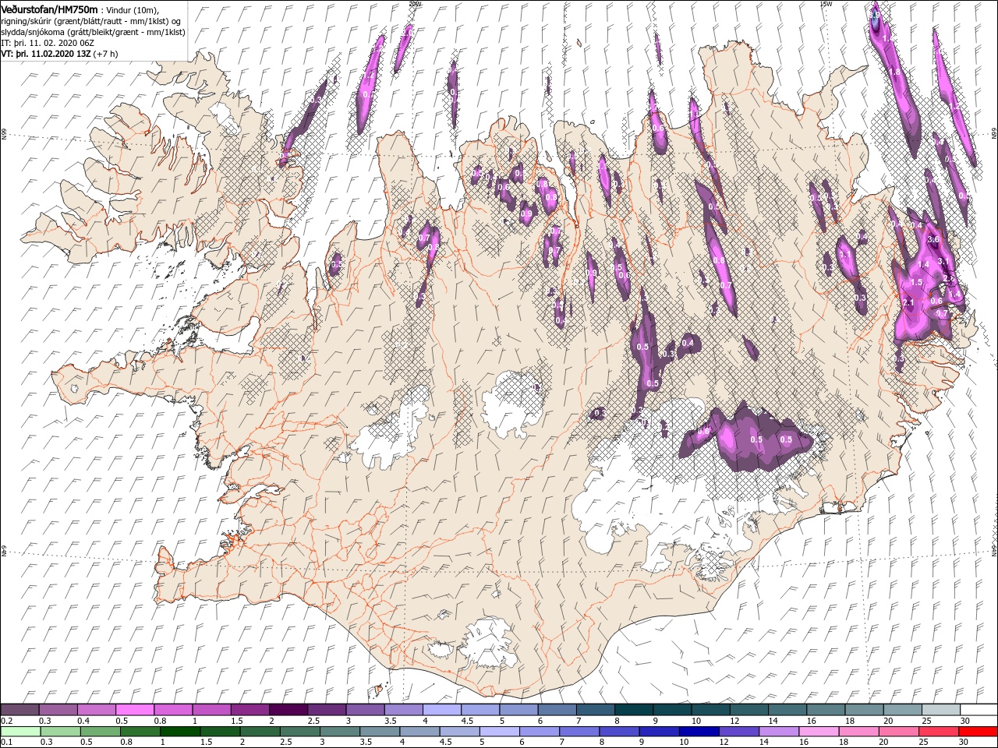
Task: Select bright red lower swatch above 30
Action: click(x=978, y=732)
